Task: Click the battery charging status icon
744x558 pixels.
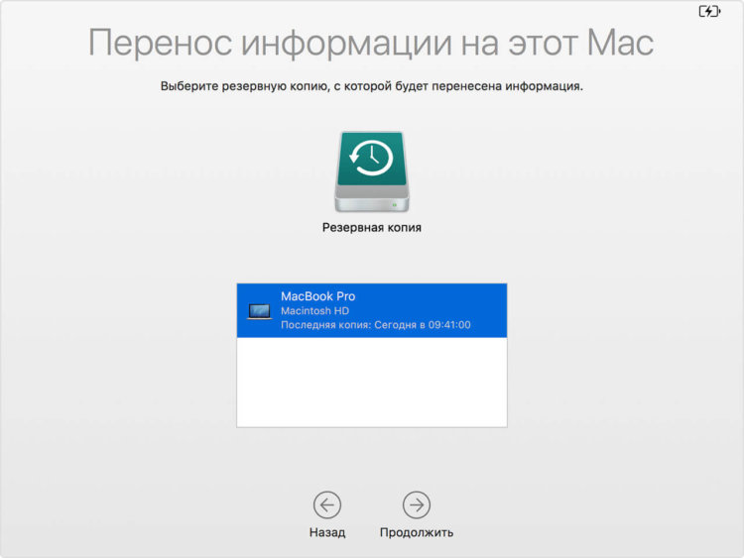Action: pyautogui.click(x=710, y=11)
